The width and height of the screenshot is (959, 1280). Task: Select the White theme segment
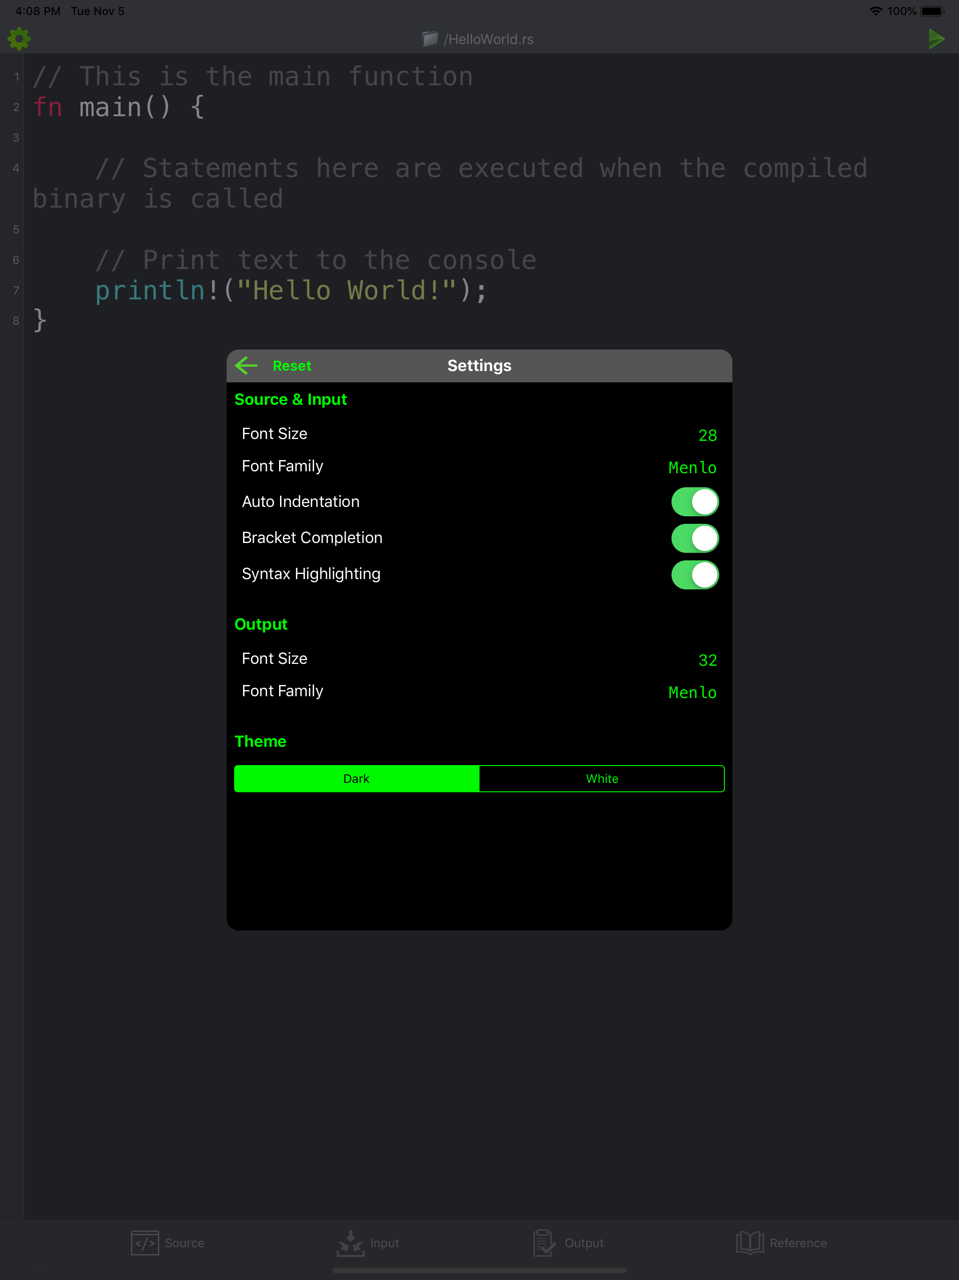[602, 778]
